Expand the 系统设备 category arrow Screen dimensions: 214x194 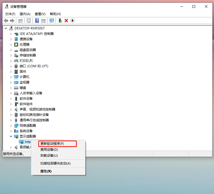11,131
